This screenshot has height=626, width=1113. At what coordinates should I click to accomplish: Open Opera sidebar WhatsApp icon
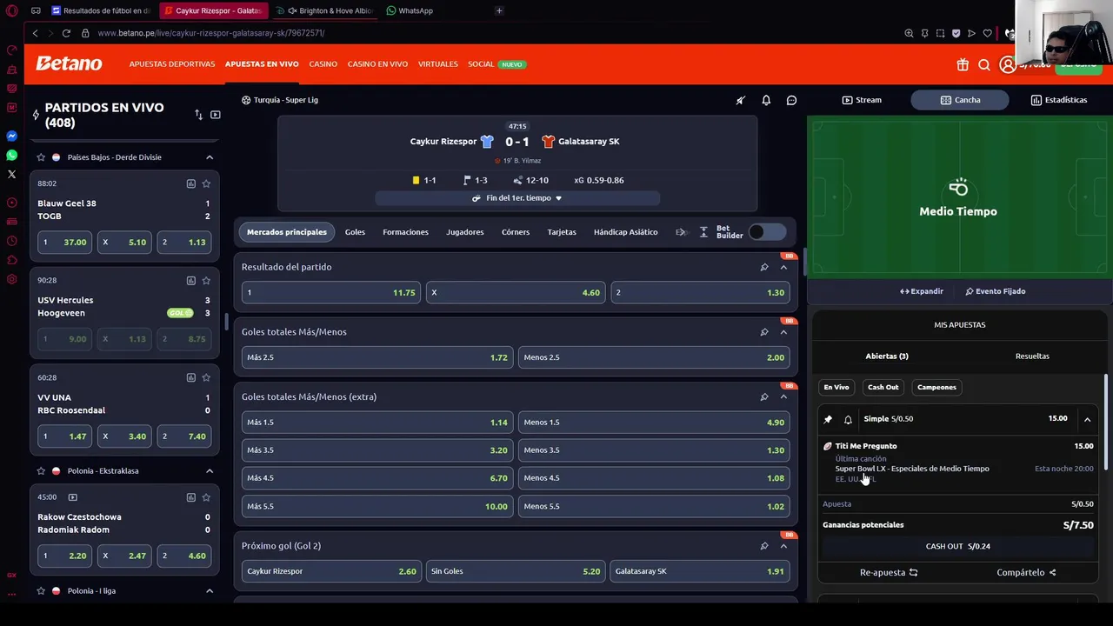(x=11, y=156)
